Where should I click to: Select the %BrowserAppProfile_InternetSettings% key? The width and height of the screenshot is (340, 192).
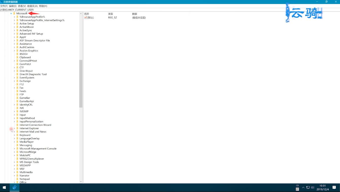42,20
